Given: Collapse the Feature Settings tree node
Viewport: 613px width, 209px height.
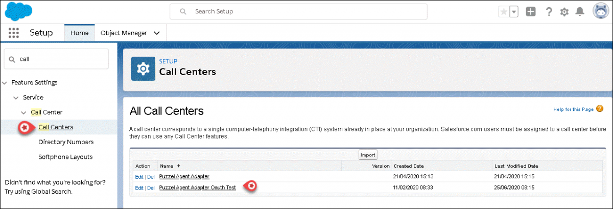Looking at the screenshot, I should (x=5, y=82).
